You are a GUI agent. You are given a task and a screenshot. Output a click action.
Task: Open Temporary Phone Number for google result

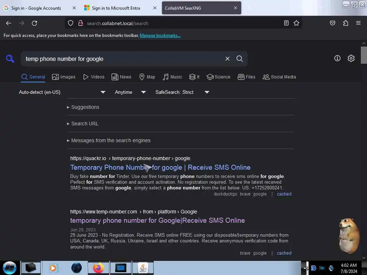point(160,168)
